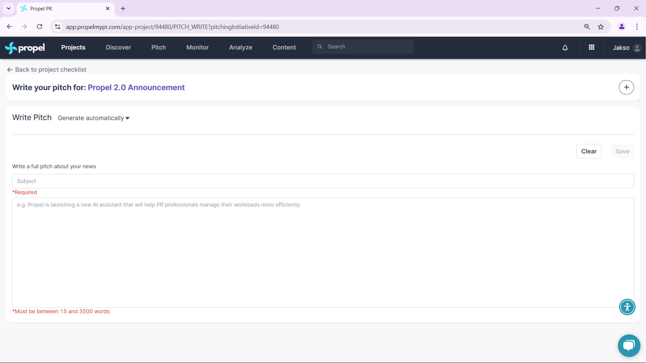This screenshot has width=646, height=363.
Task: Open the accessibility widget
Action: pos(627,307)
